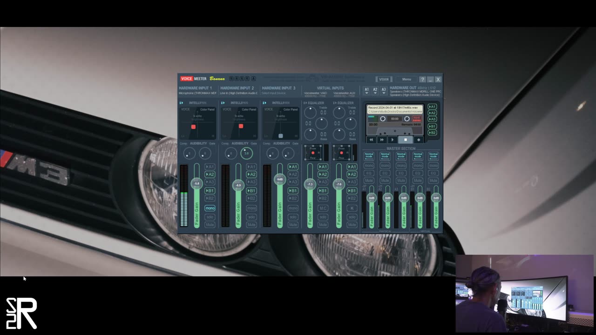Image resolution: width=596 pixels, height=335 pixels.
Task: Open Select Input Device for Hardware Input 3
Action: click(x=274, y=93)
